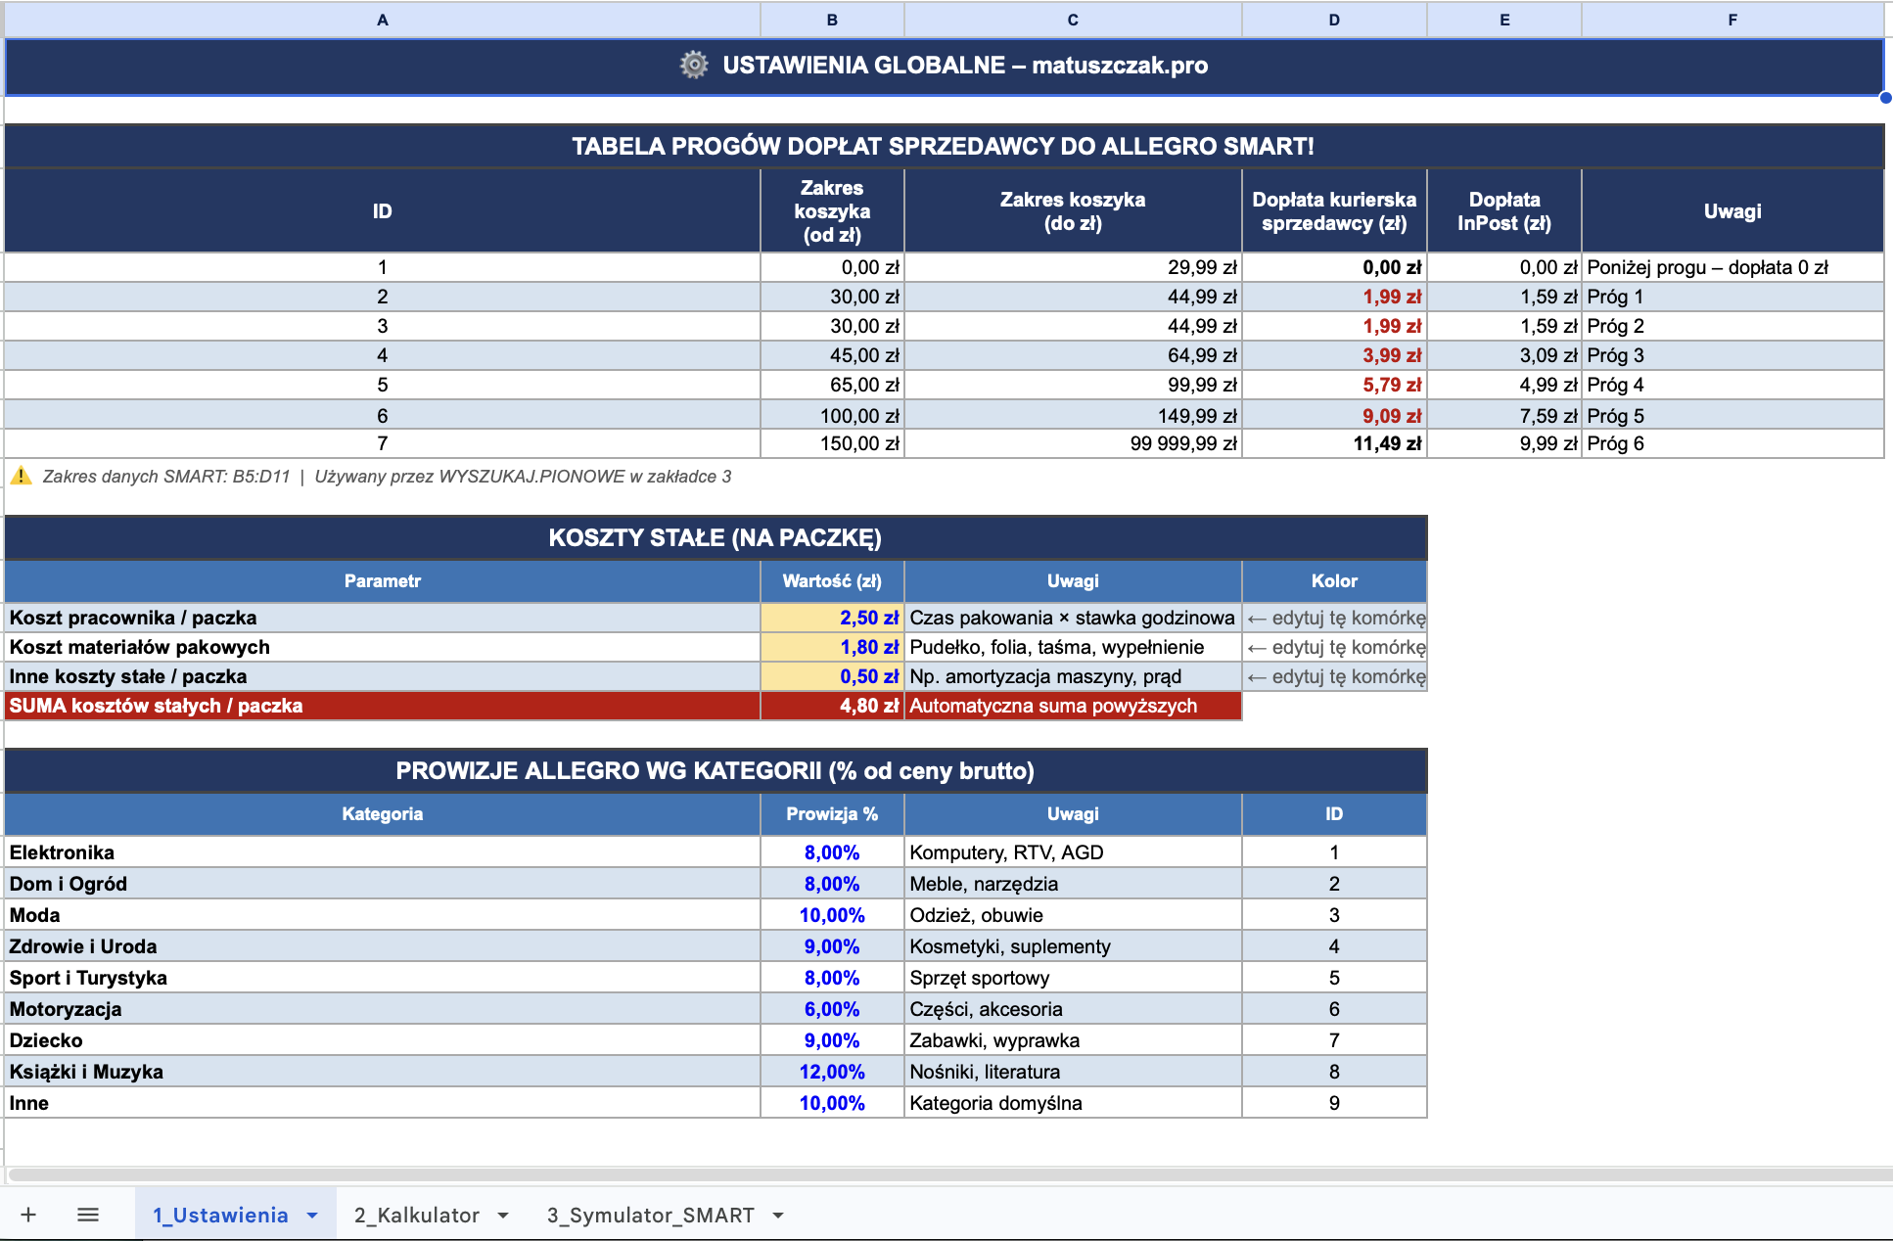Open 1_Ustawienia tab dropdown arrow
The height and width of the screenshot is (1241, 1893).
312,1216
